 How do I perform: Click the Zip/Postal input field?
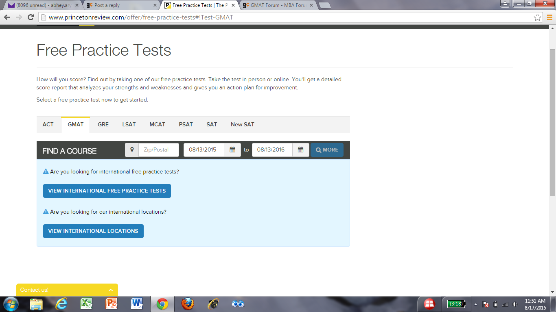point(158,150)
